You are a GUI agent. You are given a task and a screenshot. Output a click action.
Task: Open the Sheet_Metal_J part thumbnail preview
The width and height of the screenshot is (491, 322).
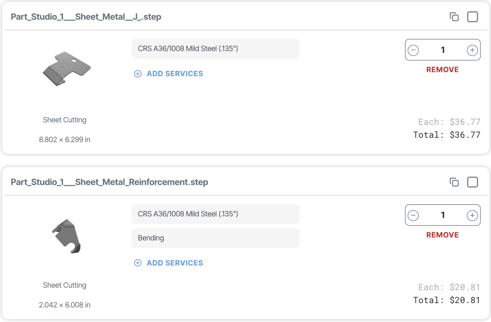click(x=67, y=69)
